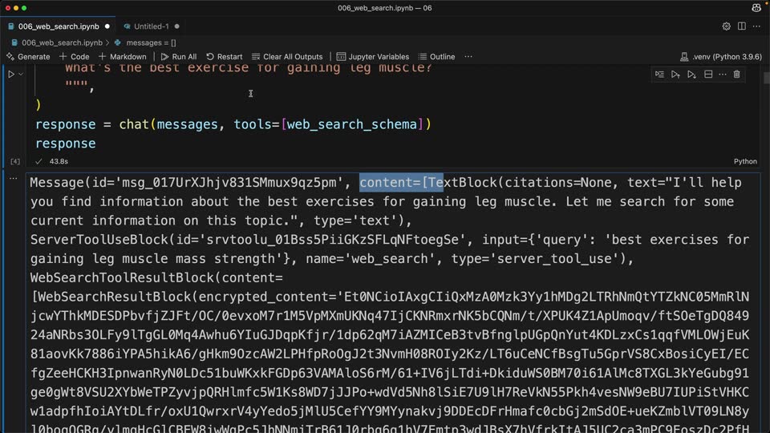Switch to 006_web_search.ipynb tab

59,26
